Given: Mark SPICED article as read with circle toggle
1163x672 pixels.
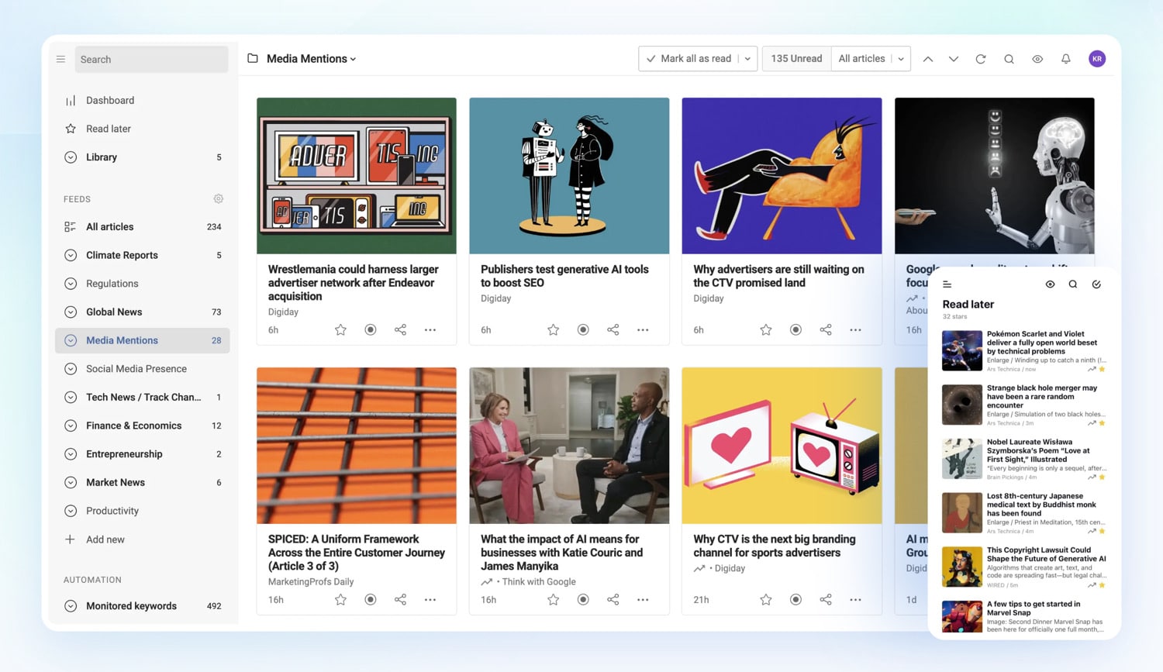Looking at the screenshot, I should point(371,600).
